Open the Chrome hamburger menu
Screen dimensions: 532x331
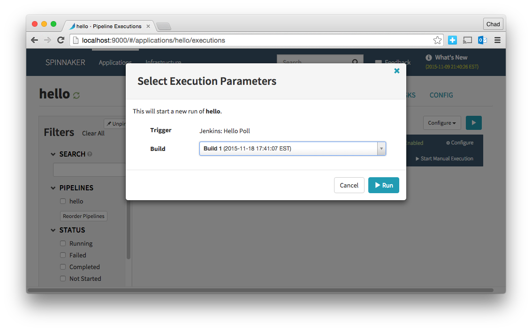[x=497, y=40]
